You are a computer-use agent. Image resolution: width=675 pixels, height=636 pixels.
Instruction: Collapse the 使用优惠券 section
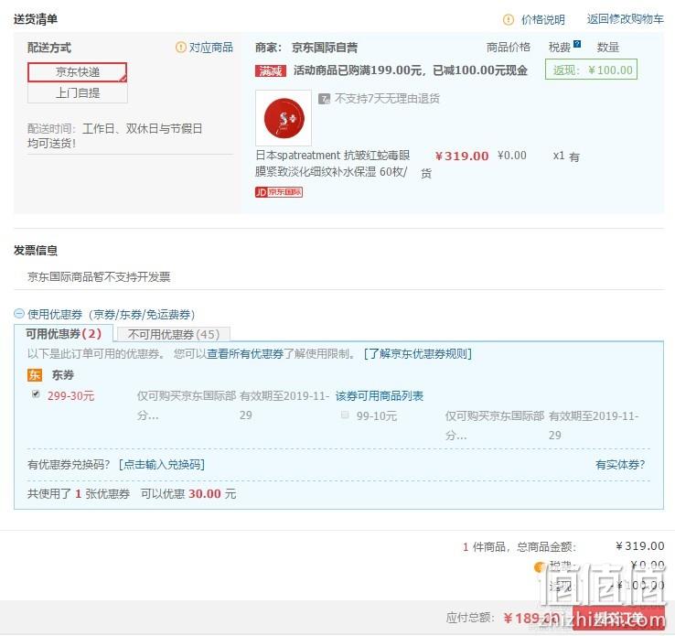tap(19, 314)
